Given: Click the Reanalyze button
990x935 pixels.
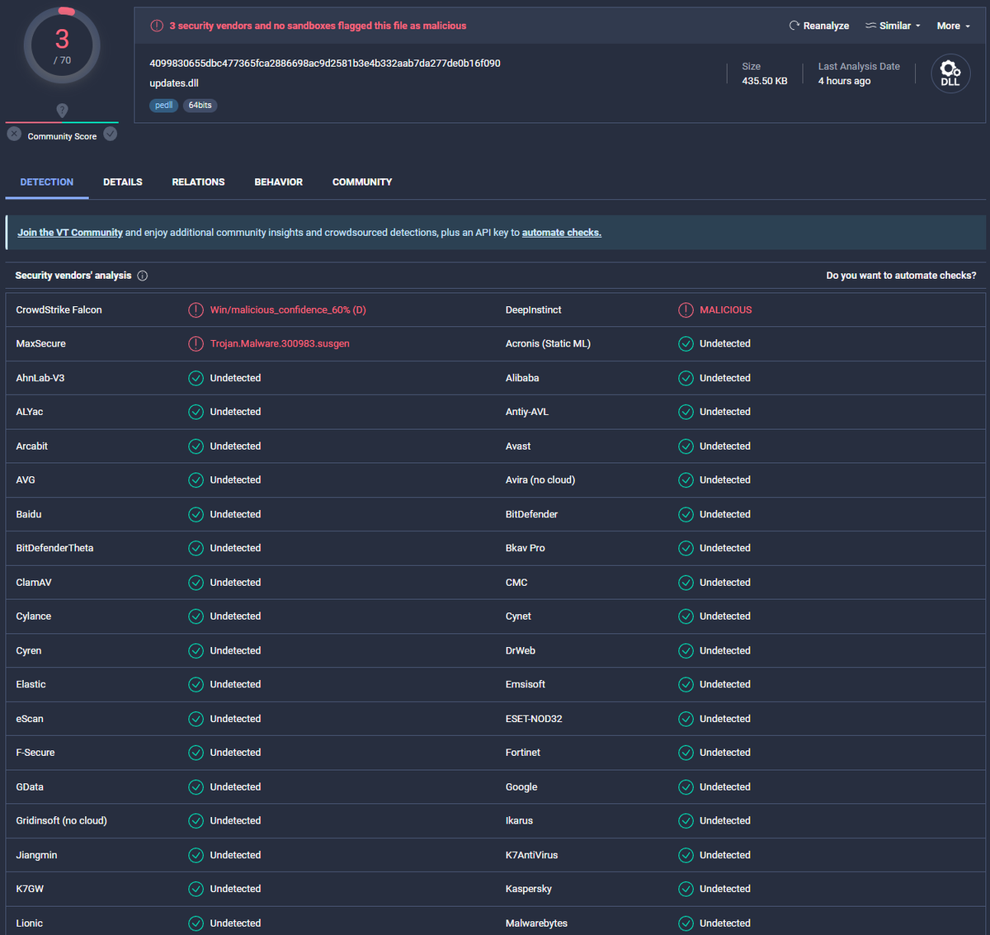Looking at the screenshot, I should [819, 26].
